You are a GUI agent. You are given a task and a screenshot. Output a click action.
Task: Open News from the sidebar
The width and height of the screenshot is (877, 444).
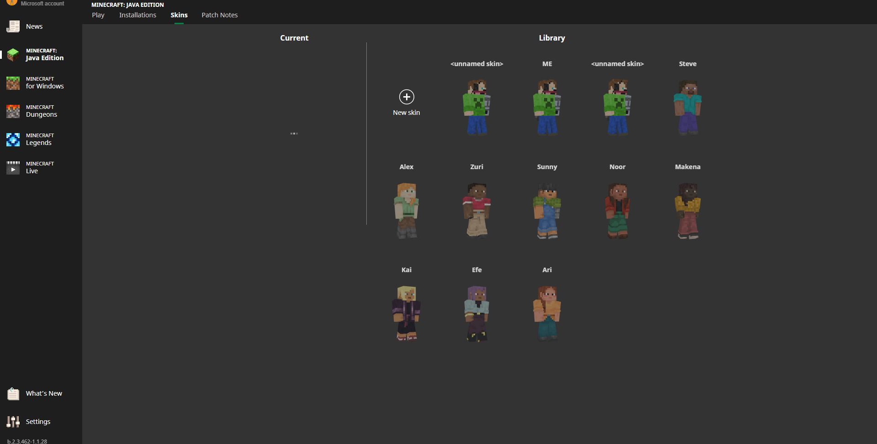point(34,26)
